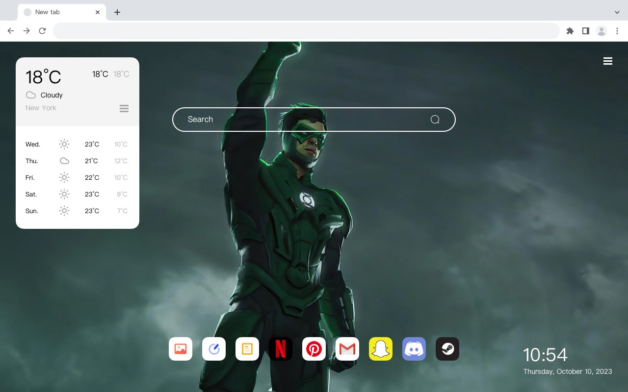Open the browser profile avatar

[x=602, y=31]
